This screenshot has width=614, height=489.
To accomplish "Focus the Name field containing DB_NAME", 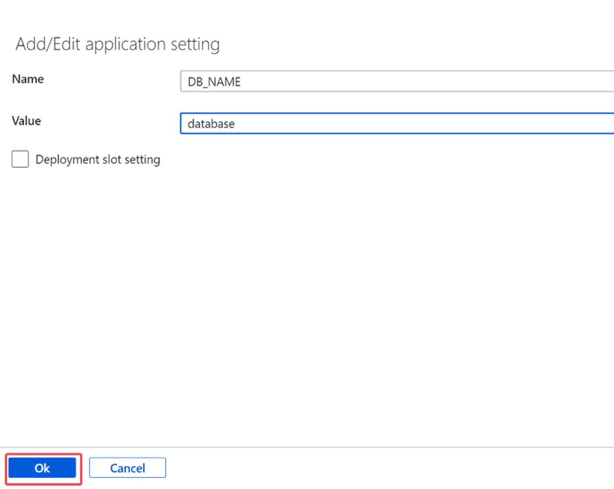I will point(397,81).
